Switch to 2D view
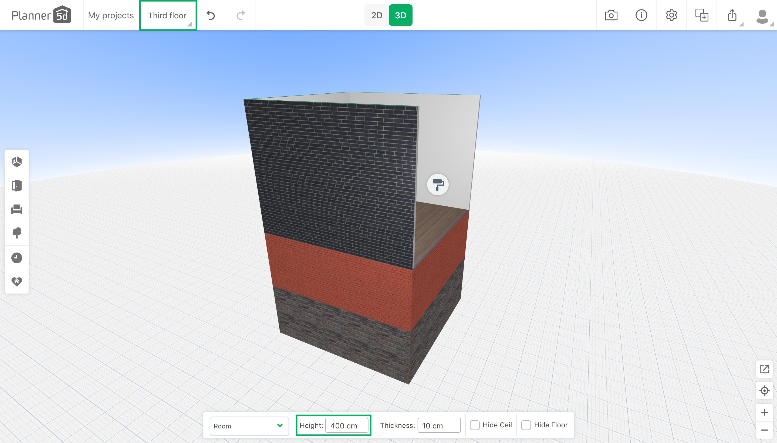This screenshot has height=443, width=777. pos(377,15)
